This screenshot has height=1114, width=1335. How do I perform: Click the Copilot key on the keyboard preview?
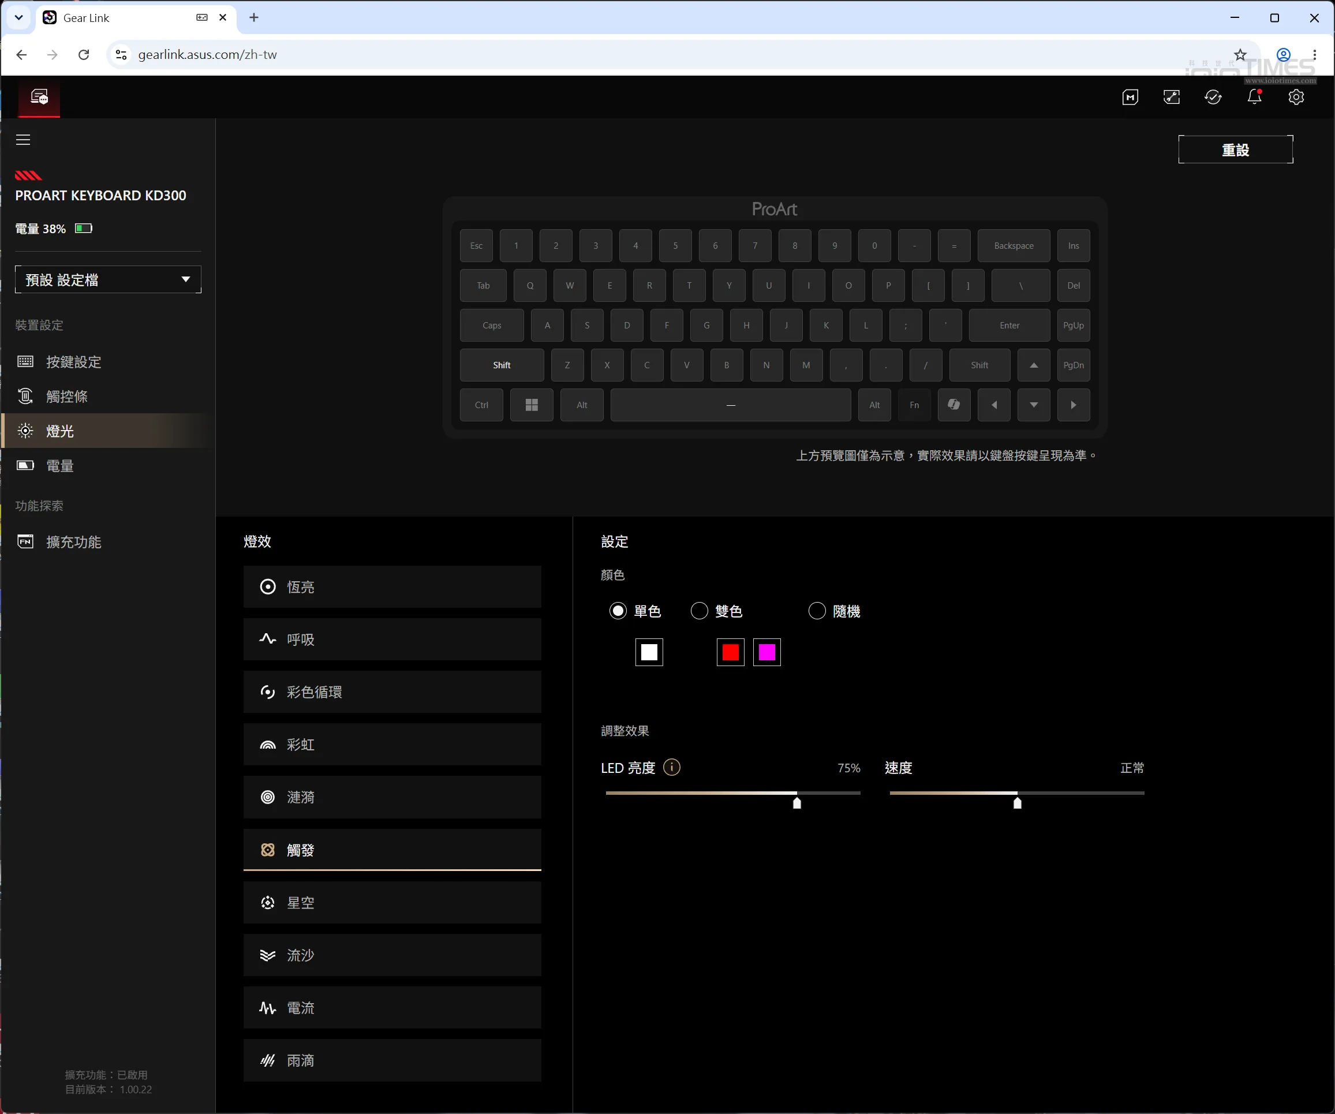953,405
